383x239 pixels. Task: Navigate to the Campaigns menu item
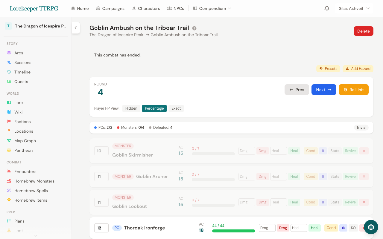(110, 8)
